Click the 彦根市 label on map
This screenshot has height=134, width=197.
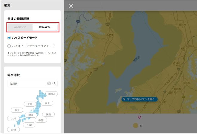(177, 64)
